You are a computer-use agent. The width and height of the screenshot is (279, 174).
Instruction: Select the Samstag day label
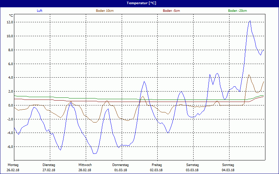[x=192, y=165]
